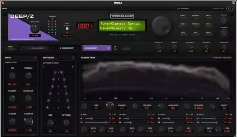Click the reset arrow beside Reverb Expert dropdown
This screenshot has height=137, width=237.
coord(116,48)
